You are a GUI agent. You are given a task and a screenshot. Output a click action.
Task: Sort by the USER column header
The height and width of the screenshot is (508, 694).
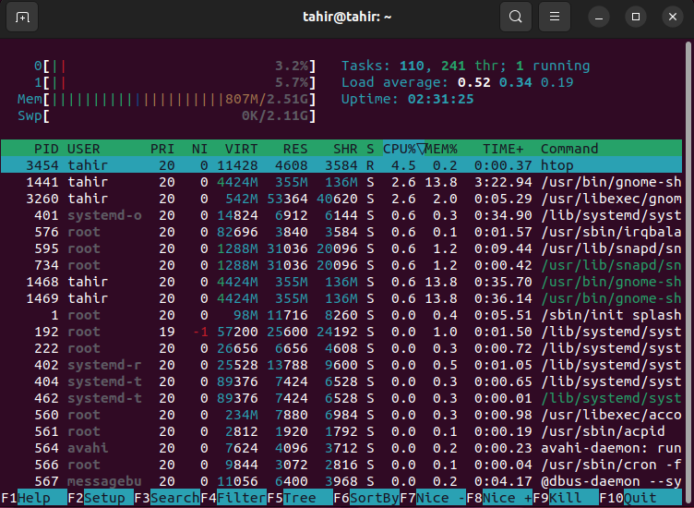coord(83,149)
